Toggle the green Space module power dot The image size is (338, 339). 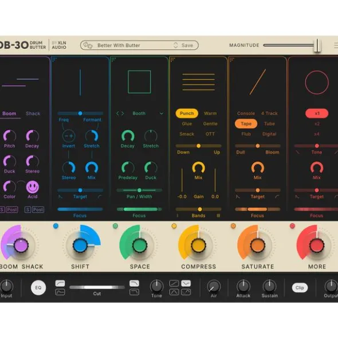click(x=115, y=226)
